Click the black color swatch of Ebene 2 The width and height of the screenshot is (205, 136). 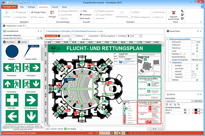(x=196, y=110)
